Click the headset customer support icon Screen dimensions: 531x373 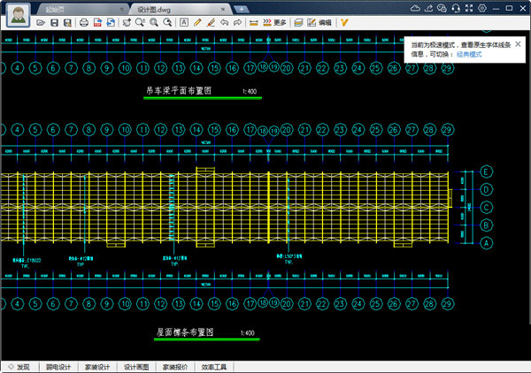click(455, 7)
